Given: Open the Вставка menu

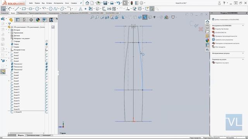Looking at the screenshot, I should 49,3.
